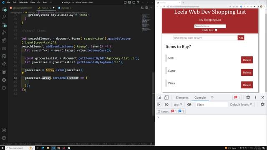Open the DevTools customize three-dot menu

[255, 97]
